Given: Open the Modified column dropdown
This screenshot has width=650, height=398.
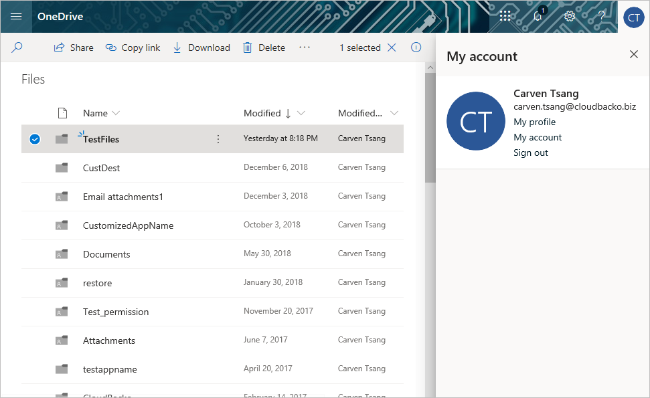Looking at the screenshot, I should coord(301,113).
